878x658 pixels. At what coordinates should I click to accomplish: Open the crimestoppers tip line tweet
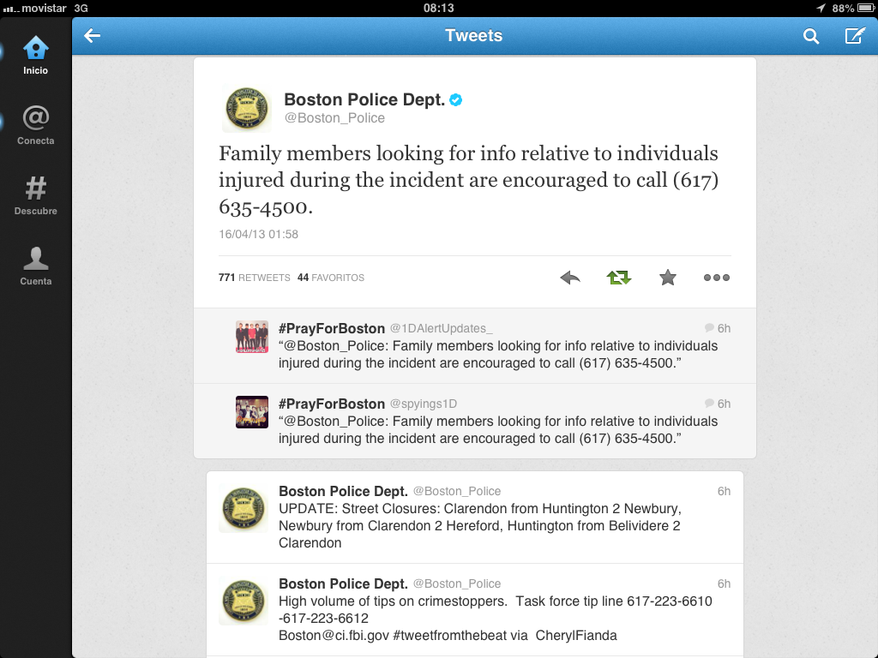tap(475, 610)
